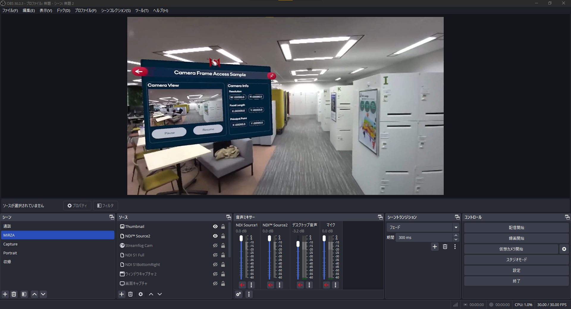This screenshot has height=309, width=571.
Task: Open mic (マイク) audio options menu
Action: click(335, 285)
